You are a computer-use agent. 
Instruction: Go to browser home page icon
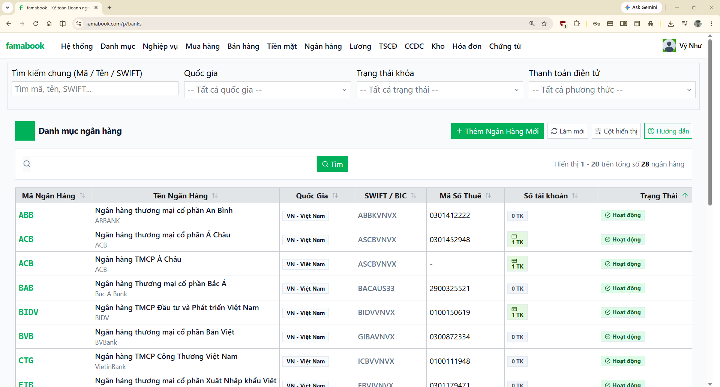tap(49, 24)
